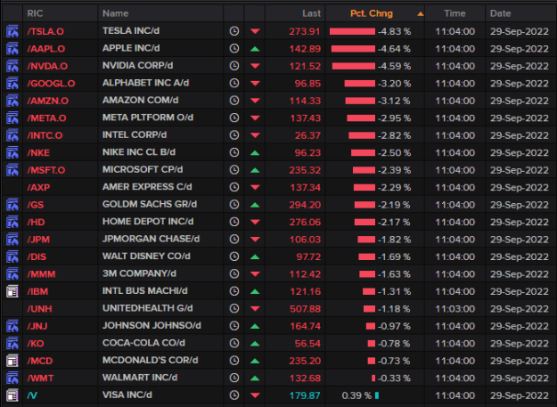
Task: Select the name WALMART INC/d
Action: (x=140, y=378)
